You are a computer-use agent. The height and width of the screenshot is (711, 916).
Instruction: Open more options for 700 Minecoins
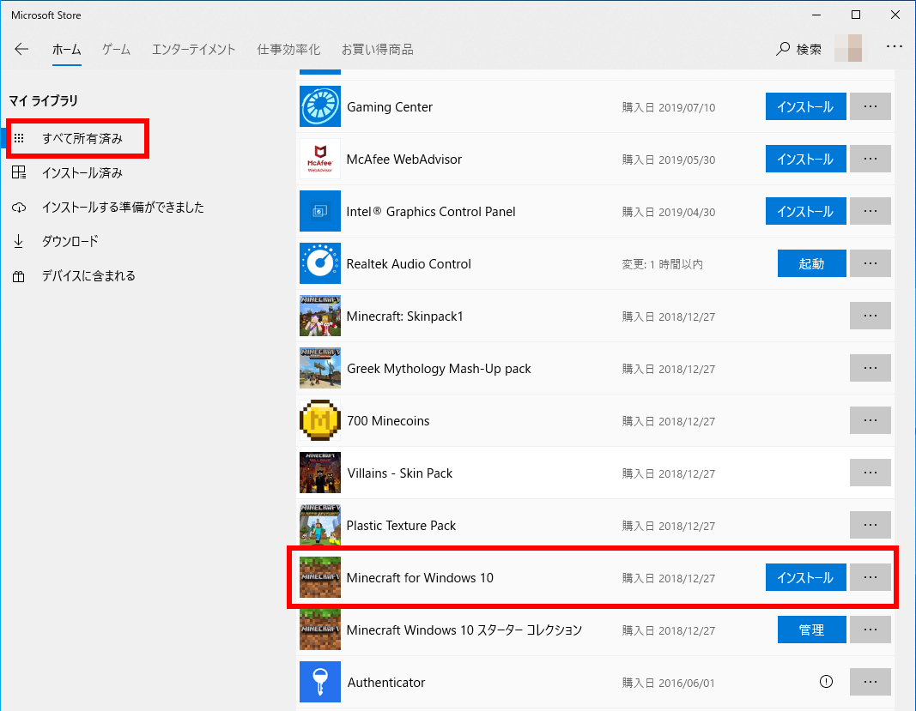coord(870,420)
